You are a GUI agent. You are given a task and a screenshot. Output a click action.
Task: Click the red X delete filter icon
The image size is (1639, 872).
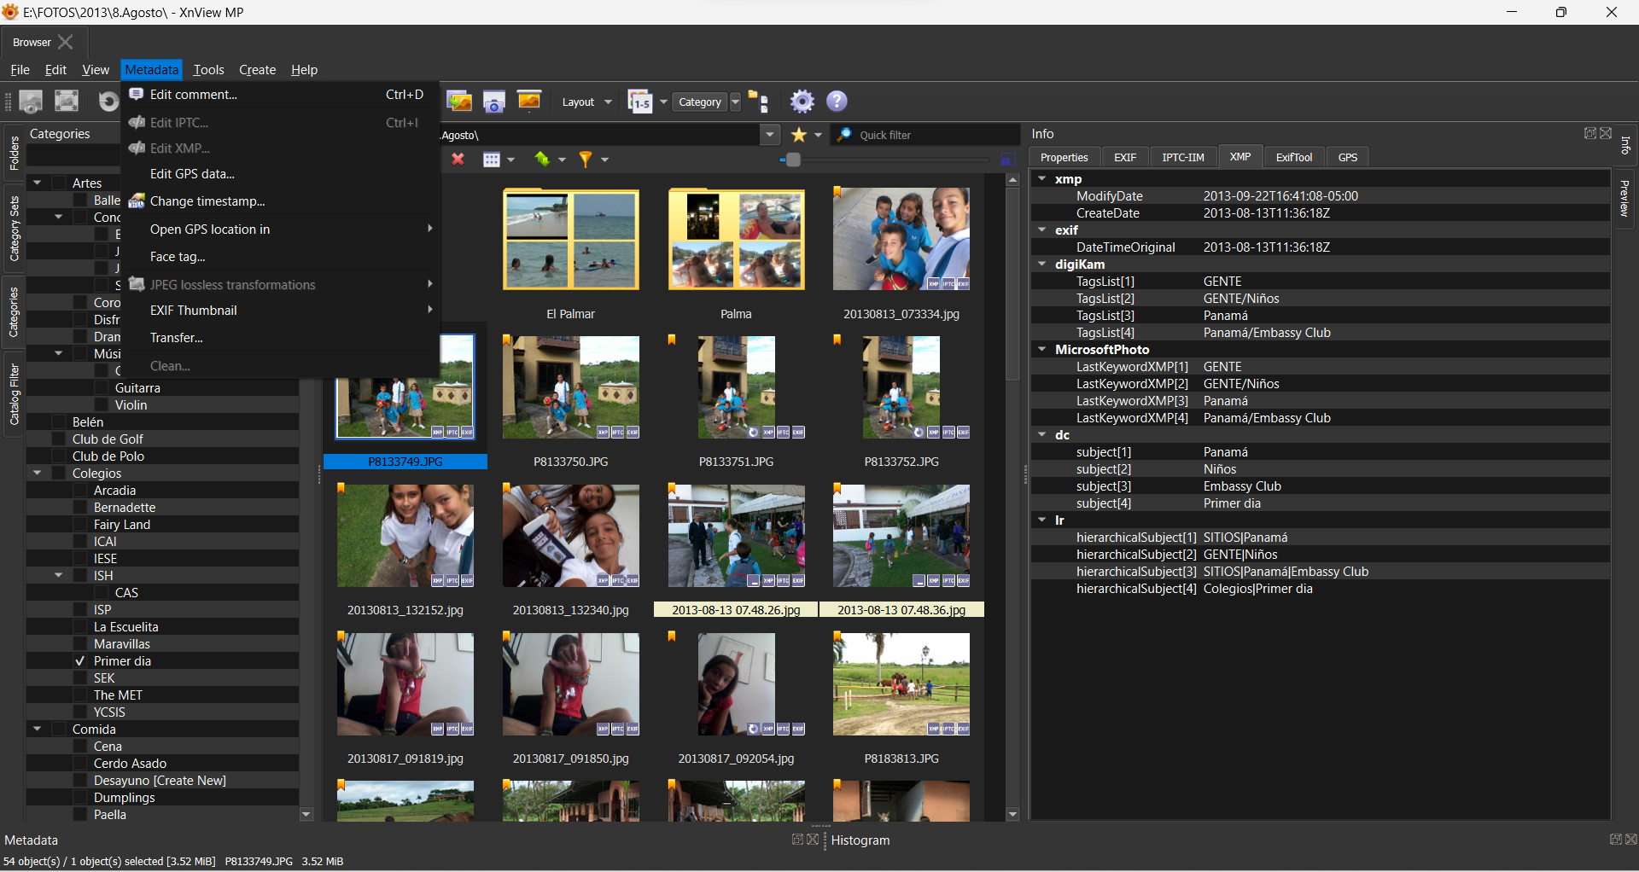point(458,160)
